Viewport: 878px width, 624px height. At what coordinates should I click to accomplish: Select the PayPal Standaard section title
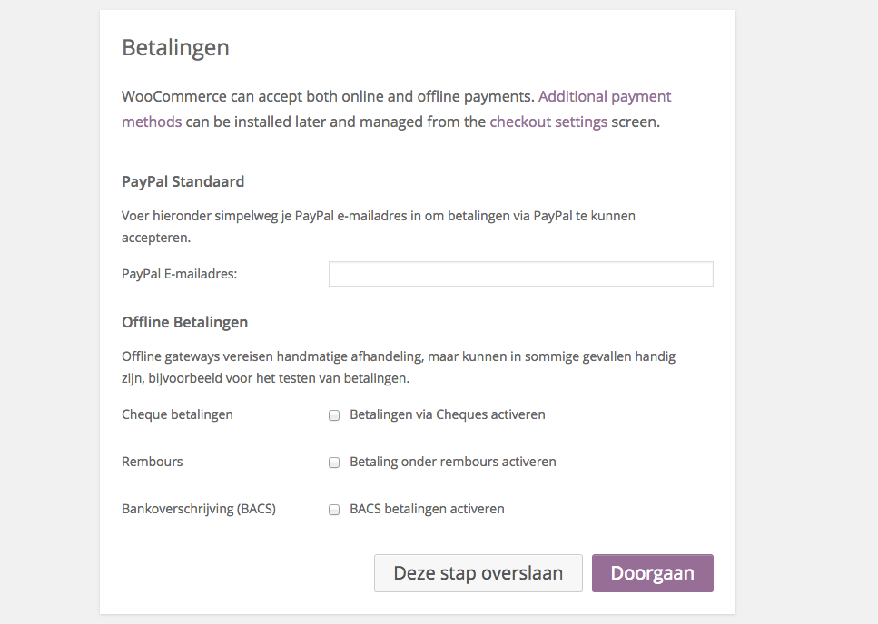(183, 181)
